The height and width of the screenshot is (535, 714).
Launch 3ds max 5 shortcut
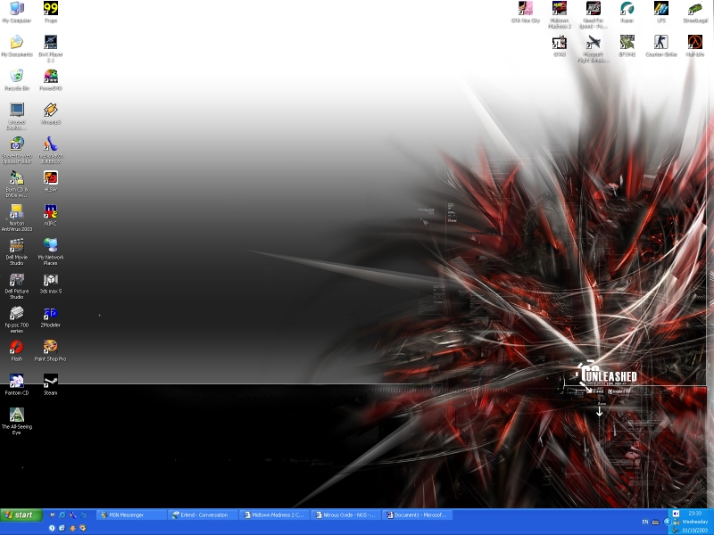51,280
